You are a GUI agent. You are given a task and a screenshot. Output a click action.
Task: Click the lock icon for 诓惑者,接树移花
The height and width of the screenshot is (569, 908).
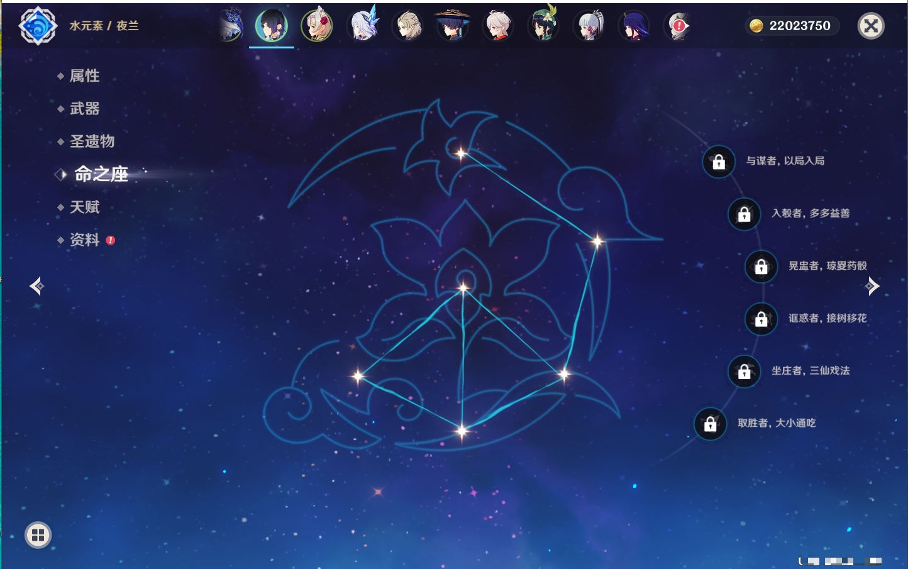[x=761, y=319]
